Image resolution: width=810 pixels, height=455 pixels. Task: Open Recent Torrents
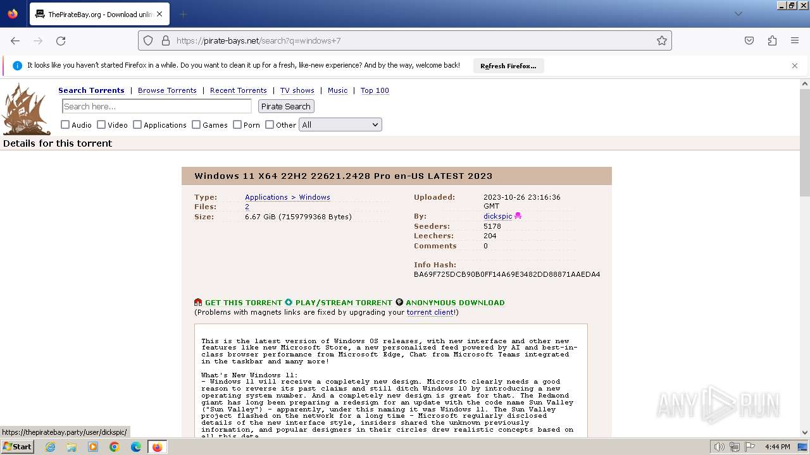point(239,90)
